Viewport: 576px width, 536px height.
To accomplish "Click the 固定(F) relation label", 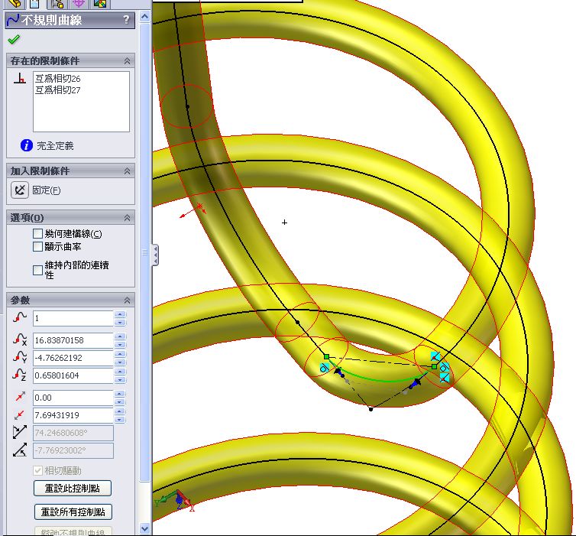I will pyautogui.click(x=47, y=190).
